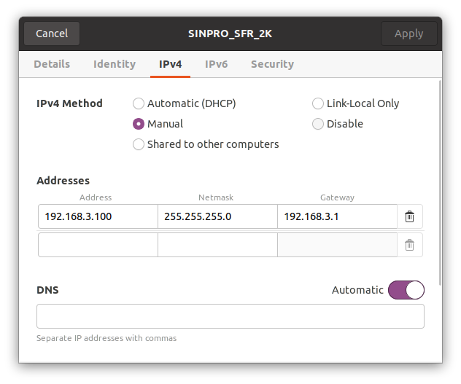This screenshot has width=461, height=384.
Task: Click the empty address field in second row
Action: 98,246
